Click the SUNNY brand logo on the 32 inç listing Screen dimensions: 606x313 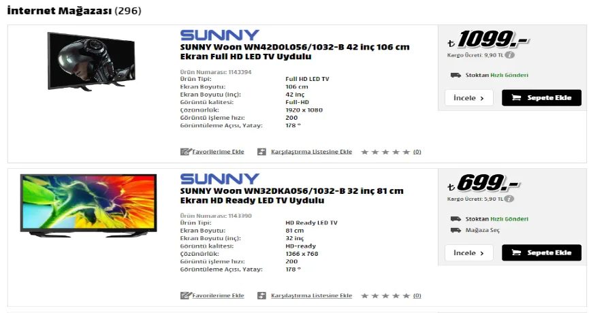[x=219, y=179]
